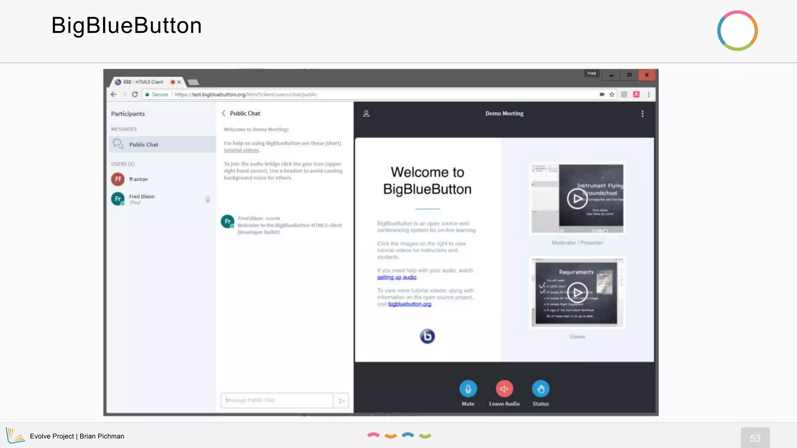Click the browser back arrow
Screen dimensions: 797x448
click(x=113, y=94)
